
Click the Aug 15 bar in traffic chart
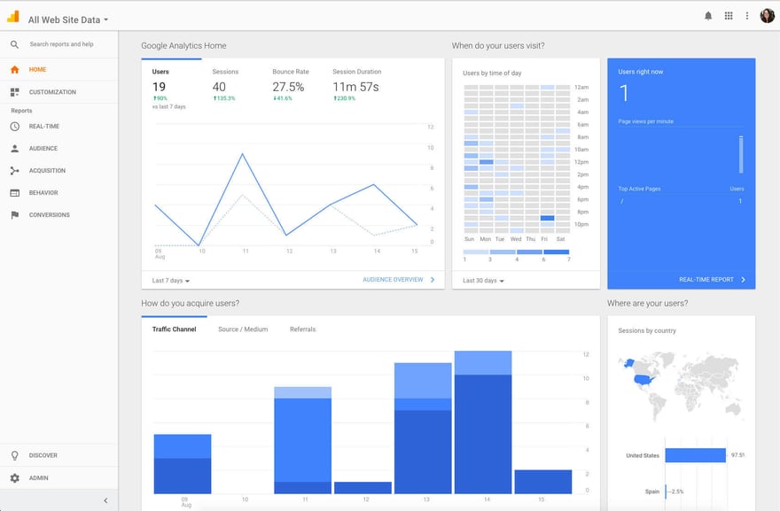tap(543, 482)
